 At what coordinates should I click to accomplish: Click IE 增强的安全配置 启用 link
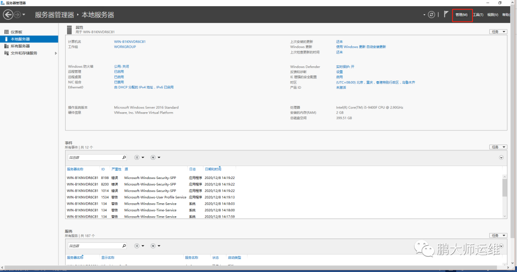coord(339,77)
